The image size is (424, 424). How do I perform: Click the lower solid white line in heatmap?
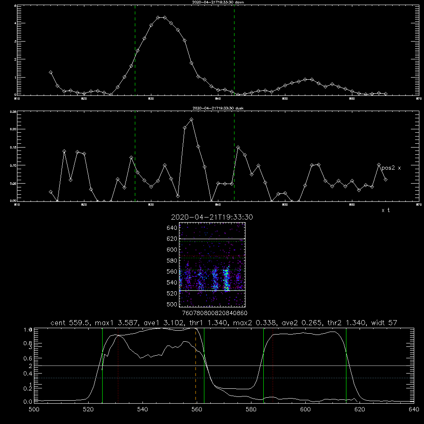[212, 291]
